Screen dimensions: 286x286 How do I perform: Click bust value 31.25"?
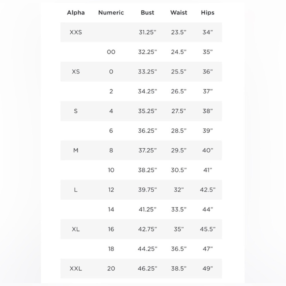pyautogui.click(x=147, y=32)
